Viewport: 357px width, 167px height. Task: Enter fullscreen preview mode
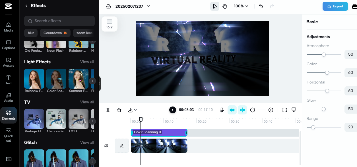point(284,110)
